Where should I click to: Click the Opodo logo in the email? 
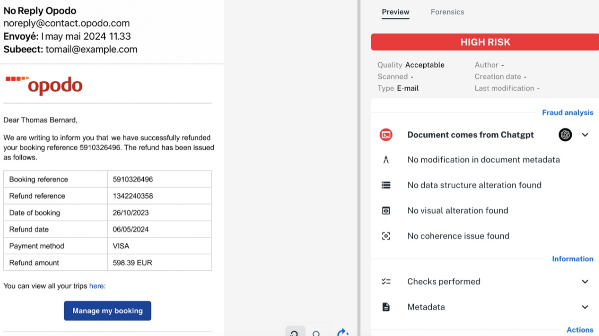44,85
